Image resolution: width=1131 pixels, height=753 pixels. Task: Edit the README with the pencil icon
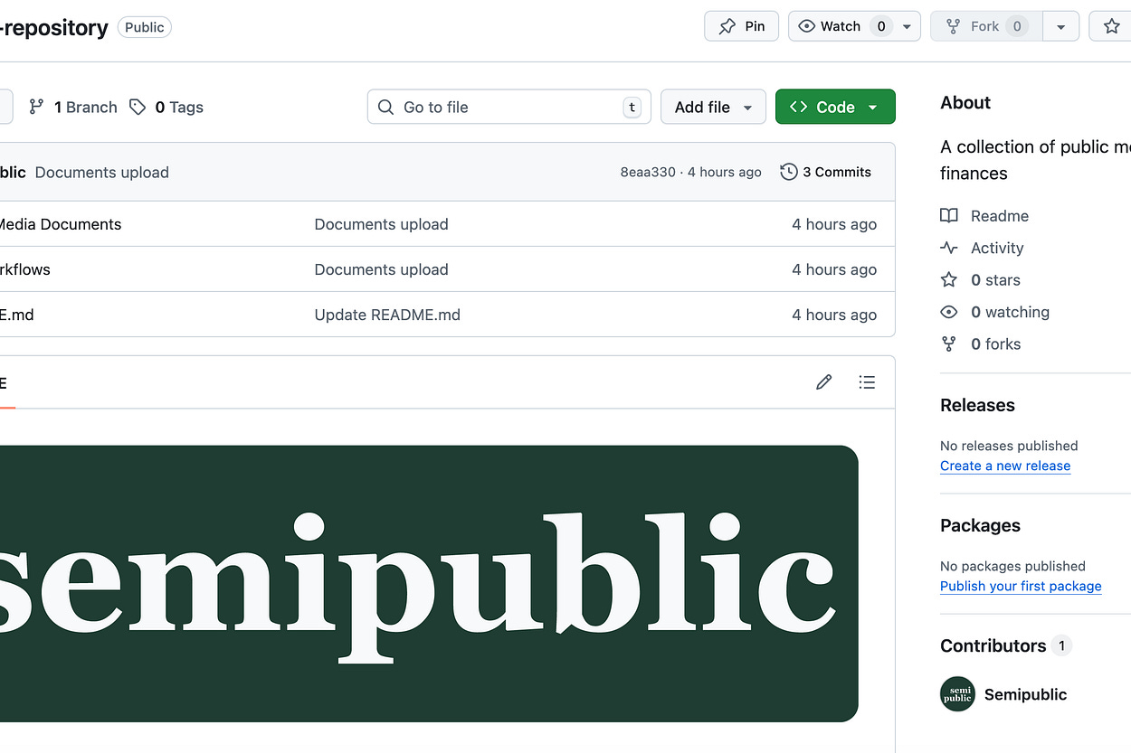click(x=823, y=382)
